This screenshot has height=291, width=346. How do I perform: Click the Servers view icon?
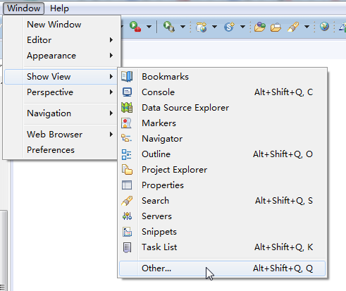(127, 216)
